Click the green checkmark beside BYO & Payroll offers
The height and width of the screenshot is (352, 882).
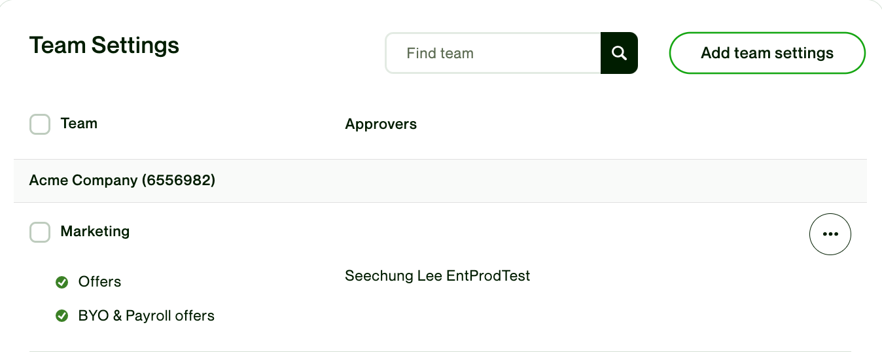[x=62, y=316]
